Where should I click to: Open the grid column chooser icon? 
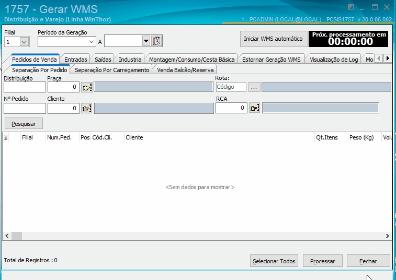point(6,137)
